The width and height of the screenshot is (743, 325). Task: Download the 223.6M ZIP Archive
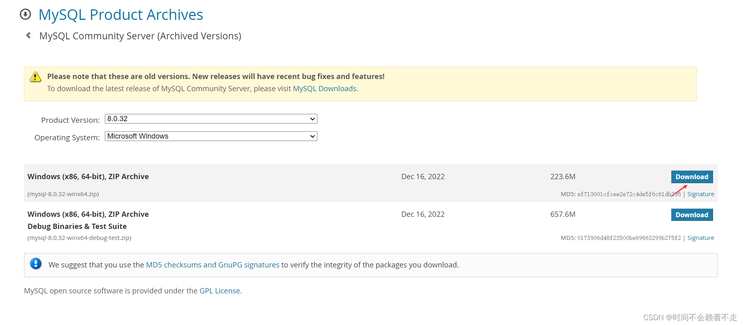(692, 177)
